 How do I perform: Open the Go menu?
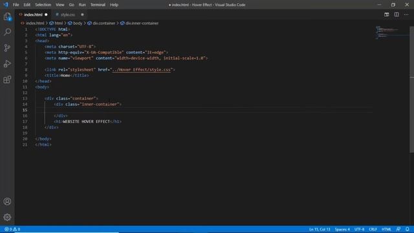[x=71, y=5]
